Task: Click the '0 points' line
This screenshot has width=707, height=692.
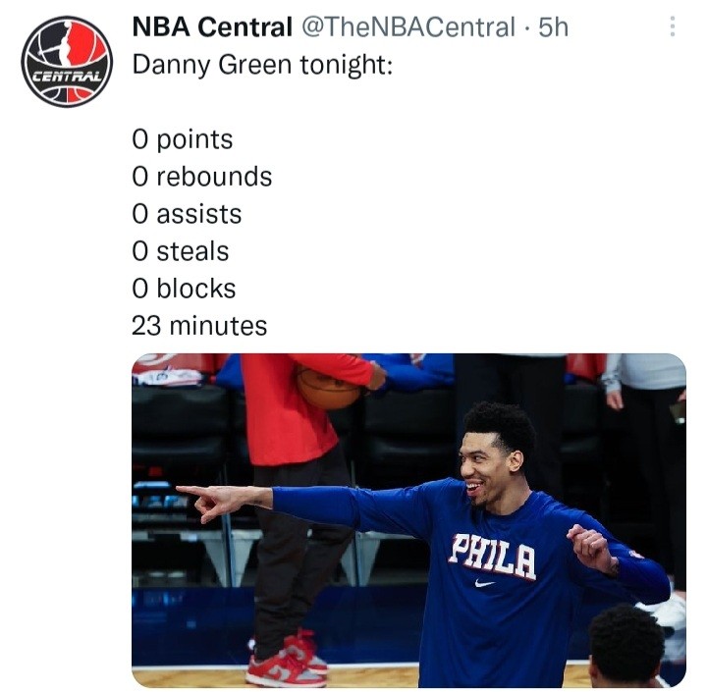Action: [x=183, y=139]
